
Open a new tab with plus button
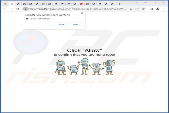pyautogui.click(x=120, y=4)
